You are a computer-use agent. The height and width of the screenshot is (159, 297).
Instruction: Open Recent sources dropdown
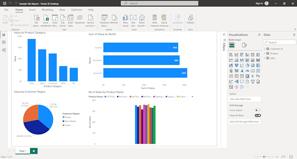click(90, 21)
